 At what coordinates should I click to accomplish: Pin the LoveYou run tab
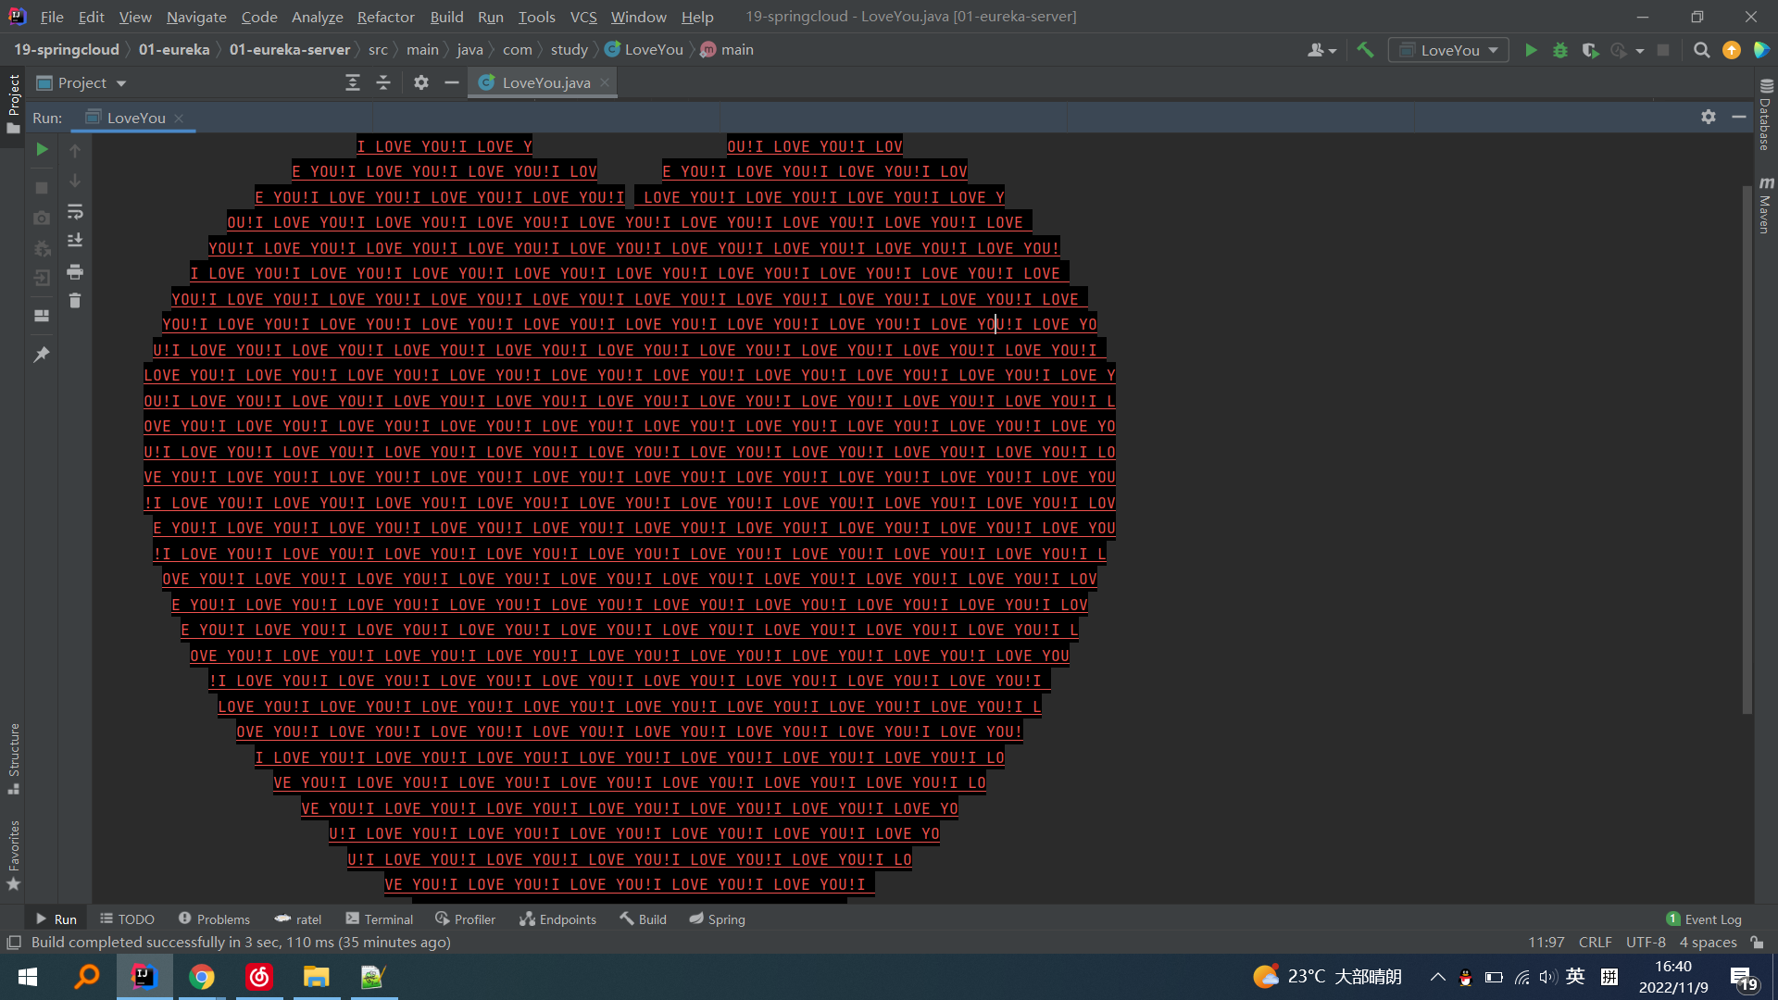pos(42,355)
